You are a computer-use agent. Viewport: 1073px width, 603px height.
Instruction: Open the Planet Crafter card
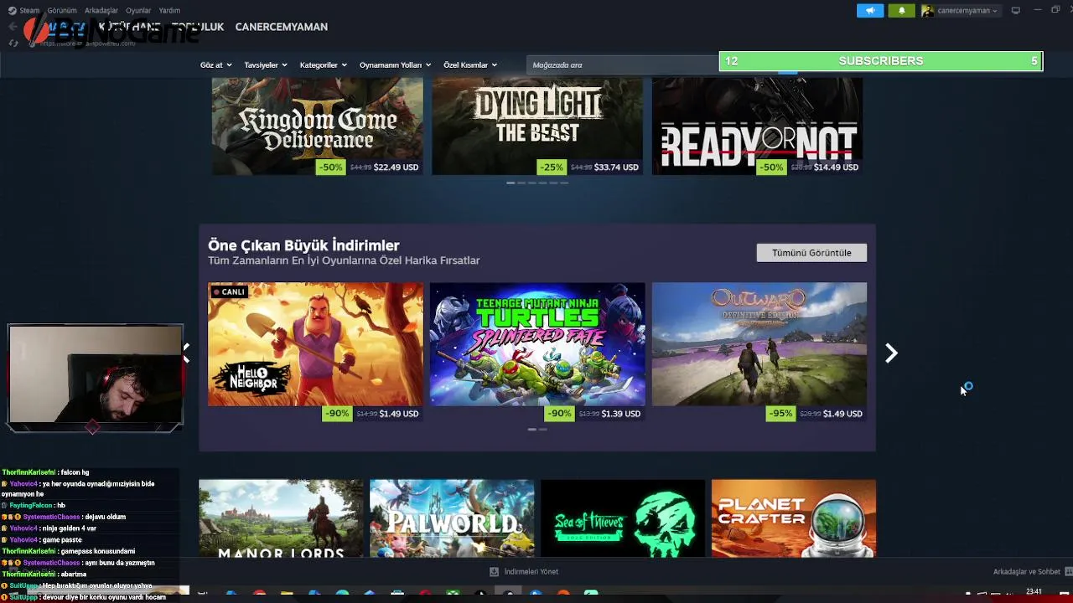click(794, 518)
